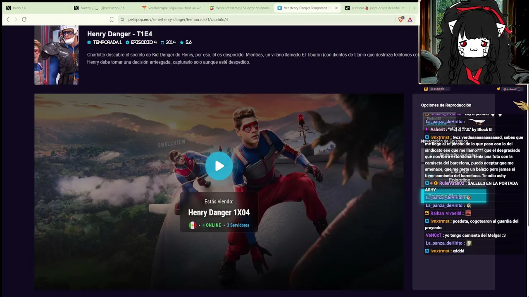Open a new browser tab
Viewport: 529px width, 297px height.
pos(414,8)
